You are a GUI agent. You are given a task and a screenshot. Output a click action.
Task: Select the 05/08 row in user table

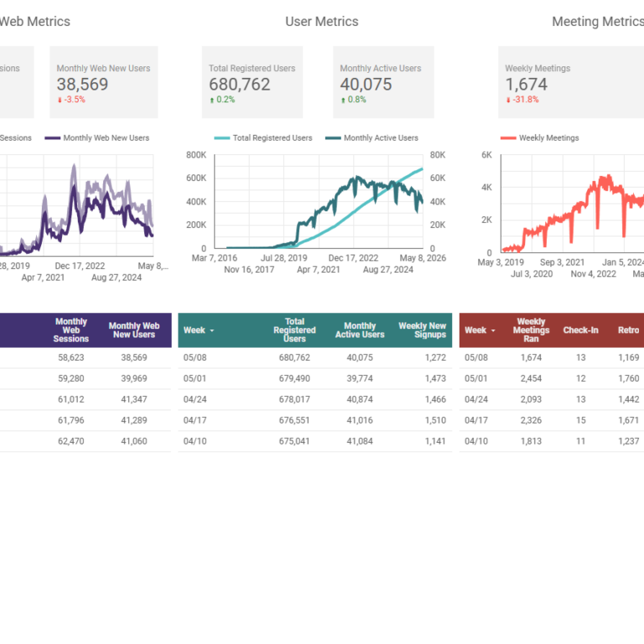(x=315, y=358)
